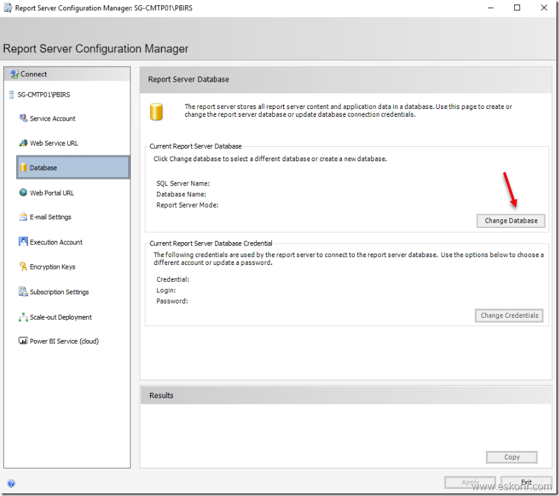Click the Exit button
Screen dimensions: 559x496
tap(526, 483)
